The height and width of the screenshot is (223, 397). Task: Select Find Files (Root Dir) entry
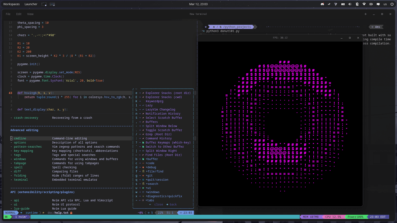pyautogui.click(x=164, y=155)
